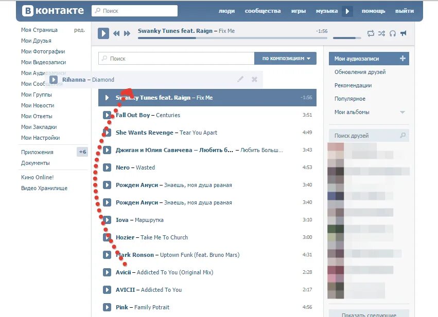Open Популярное section

click(x=349, y=99)
